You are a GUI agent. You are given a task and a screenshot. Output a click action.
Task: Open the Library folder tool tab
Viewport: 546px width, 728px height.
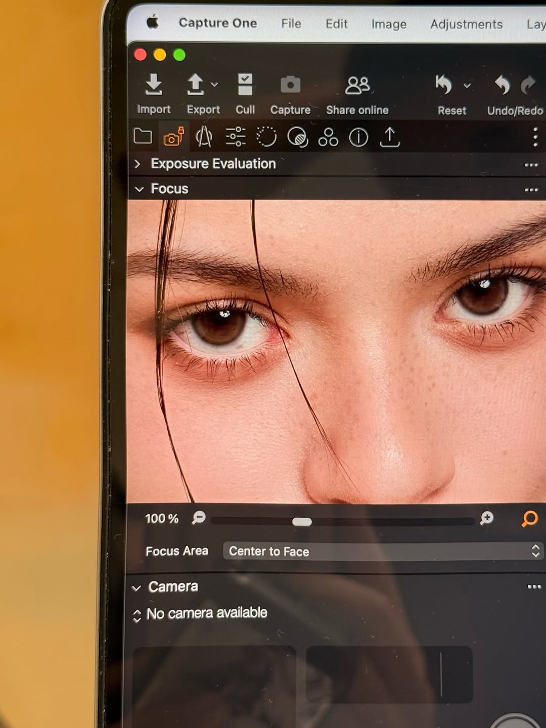pyautogui.click(x=143, y=136)
